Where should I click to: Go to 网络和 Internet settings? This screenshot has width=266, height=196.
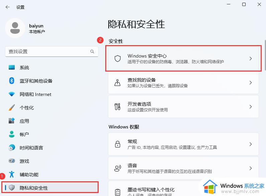point(52,94)
